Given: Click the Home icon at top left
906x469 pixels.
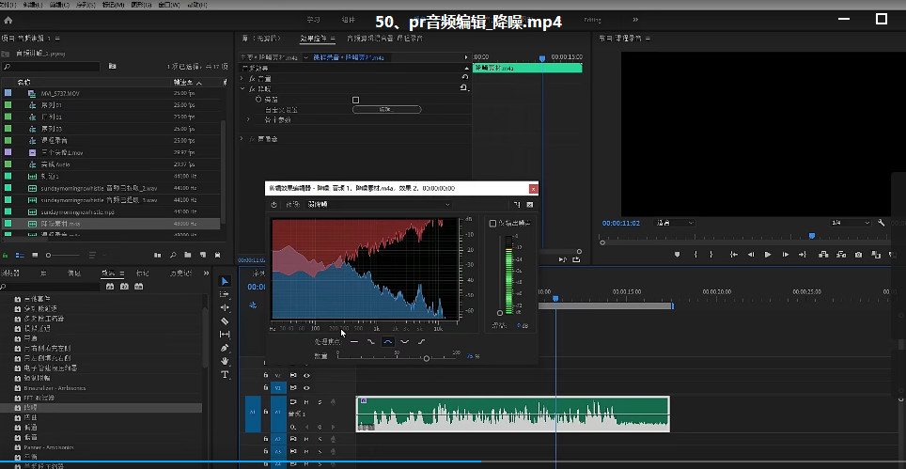Looking at the screenshot, I should pyautogui.click(x=8, y=20).
